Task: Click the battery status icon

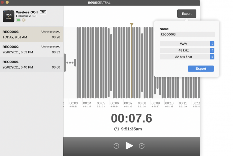Action: pos(18,20)
